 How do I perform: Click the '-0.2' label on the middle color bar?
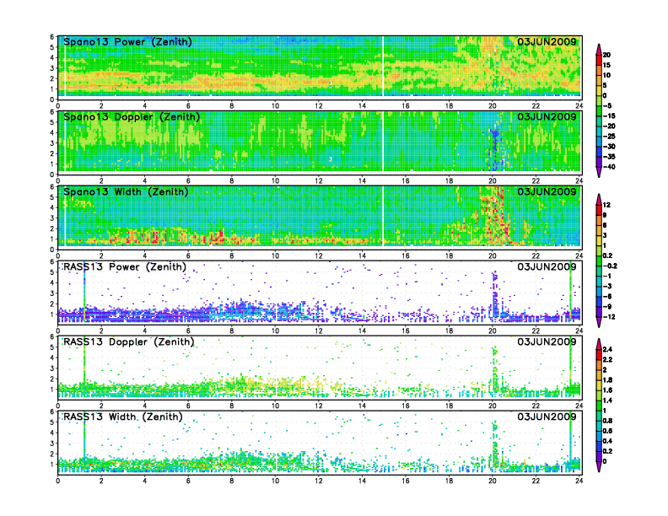[610, 266]
